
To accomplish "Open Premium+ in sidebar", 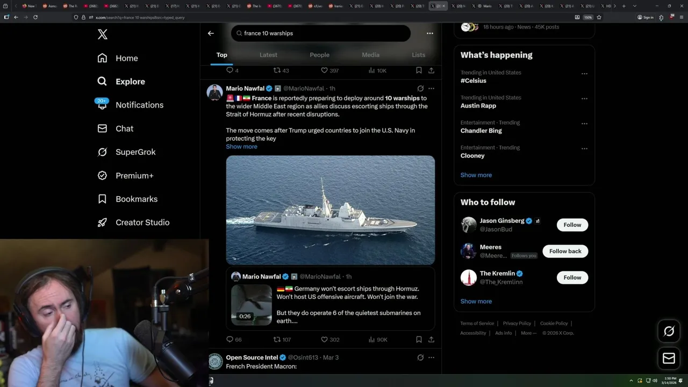I will tap(125, 175).
